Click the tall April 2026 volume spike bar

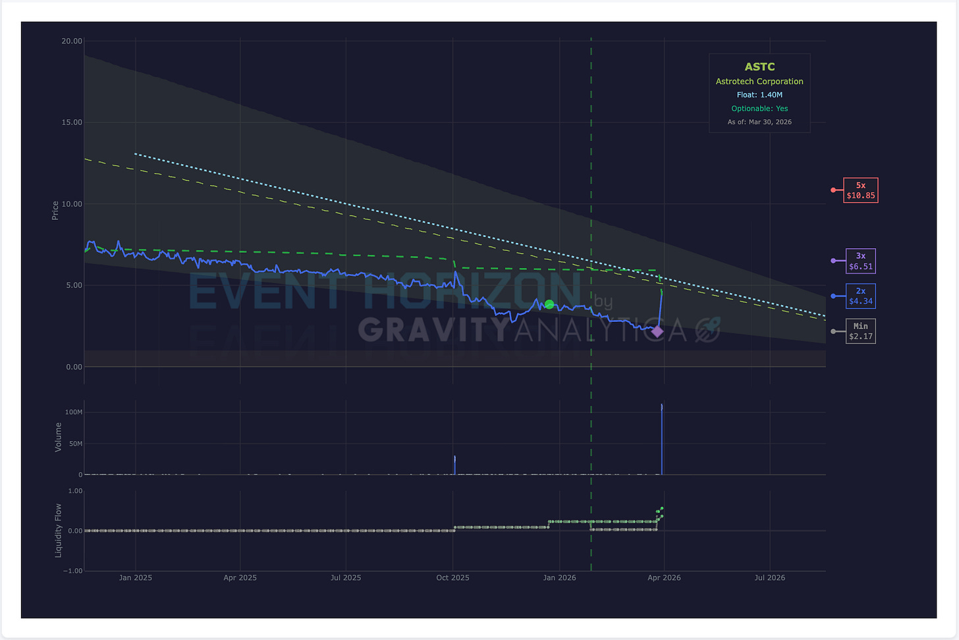662,439
